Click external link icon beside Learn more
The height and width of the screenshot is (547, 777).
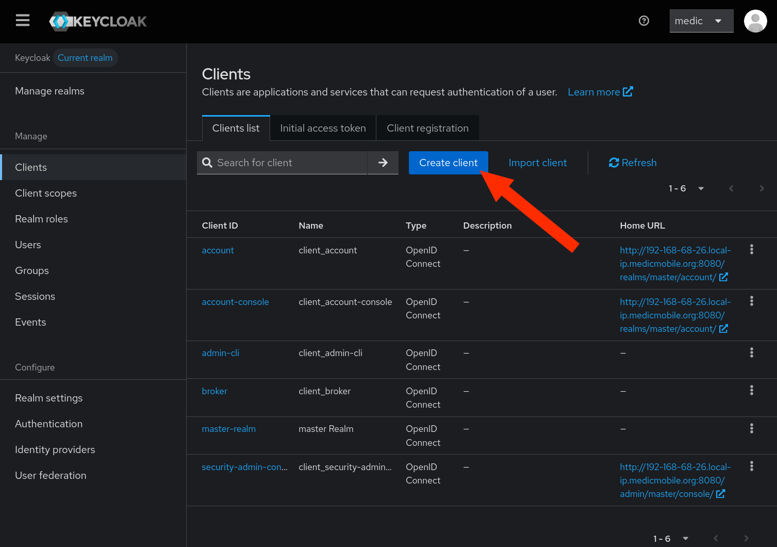tap(628, 92)
